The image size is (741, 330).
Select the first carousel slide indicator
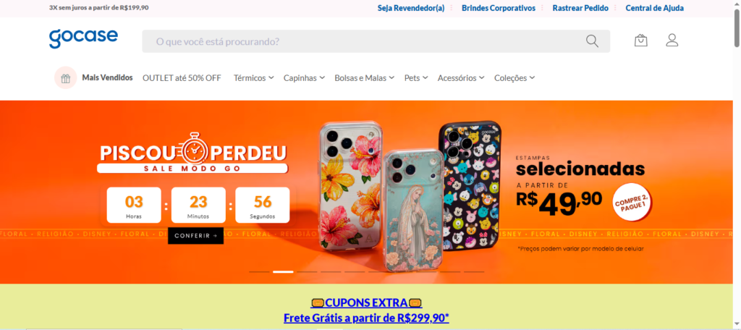pyautogui.click(x=260, y=272)
